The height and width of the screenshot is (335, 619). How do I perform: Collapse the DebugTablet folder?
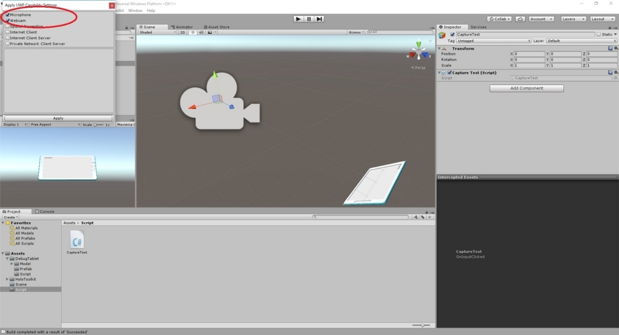(x=7, y=259)
